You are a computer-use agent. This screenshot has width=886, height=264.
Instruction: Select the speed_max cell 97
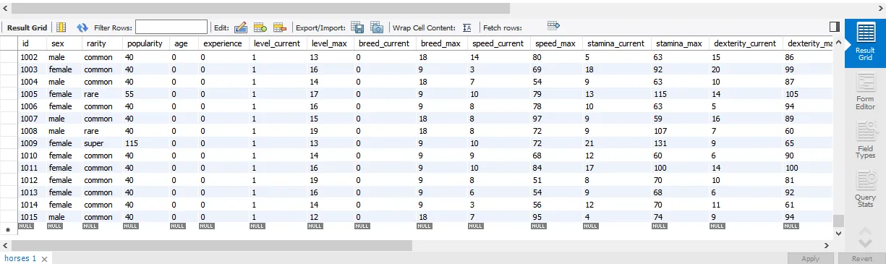tap(555, 118)
